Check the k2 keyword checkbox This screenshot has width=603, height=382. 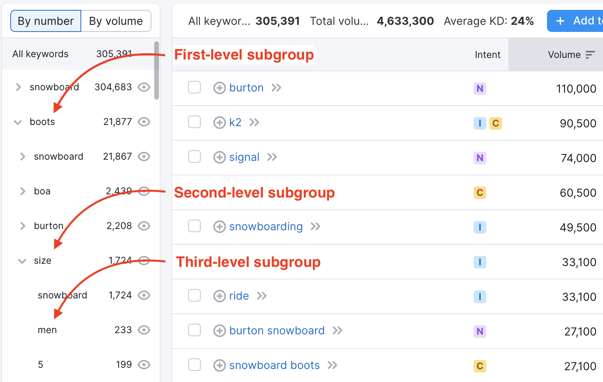coord(194,122)
